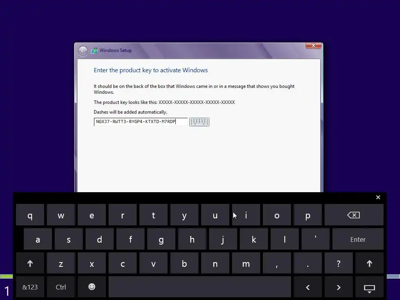Tap the w key
Viewport: 400px width, 300px height.
[61, 215]
